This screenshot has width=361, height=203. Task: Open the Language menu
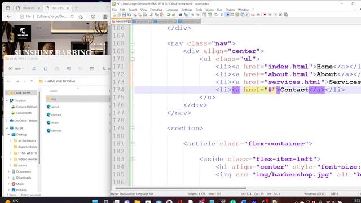click(x=171, y=10)
